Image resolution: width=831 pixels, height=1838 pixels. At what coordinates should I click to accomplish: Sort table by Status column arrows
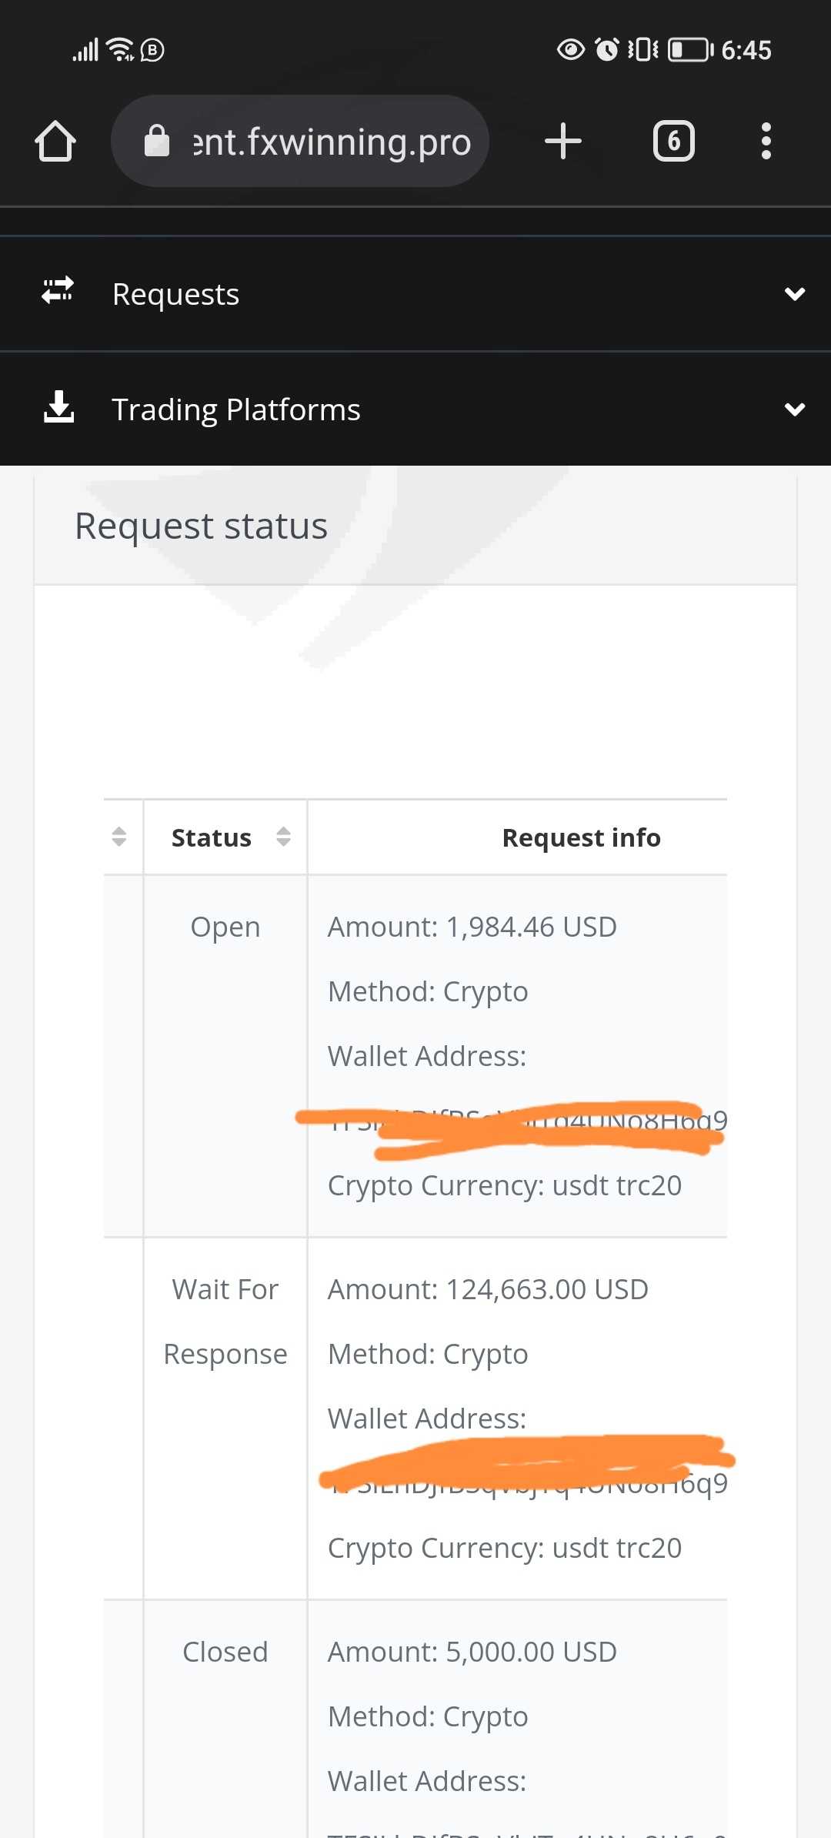(283, 837)
